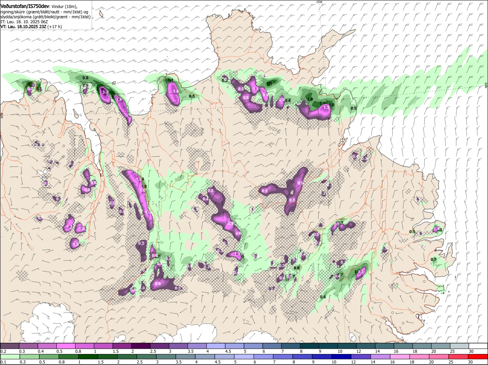The height and width of the screenshot is (365, 488).
Task: Pick the dark purple upper swatch between 2 and 2.5
Action: pyautogui.click(x=141, y=346)
